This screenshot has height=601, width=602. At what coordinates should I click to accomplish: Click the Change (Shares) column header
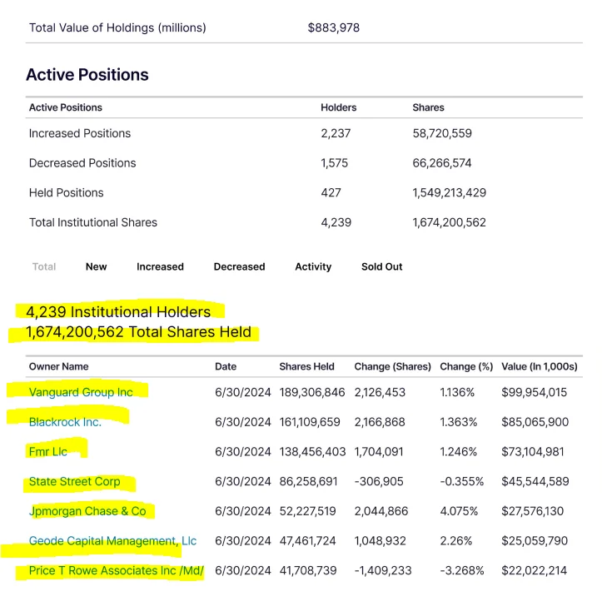pos(393,366)
